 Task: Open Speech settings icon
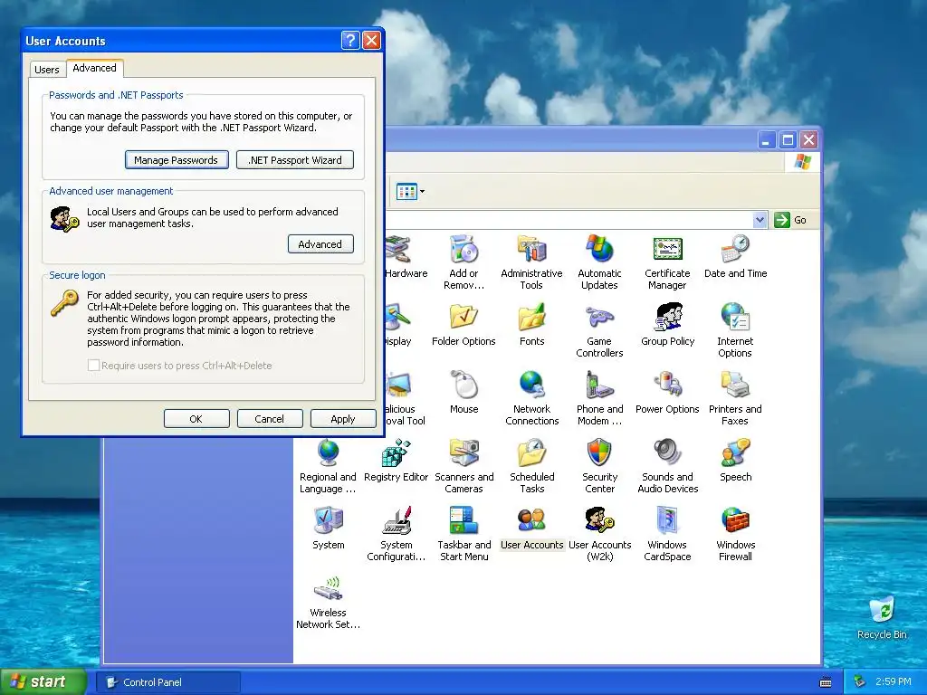pos(735,453)
